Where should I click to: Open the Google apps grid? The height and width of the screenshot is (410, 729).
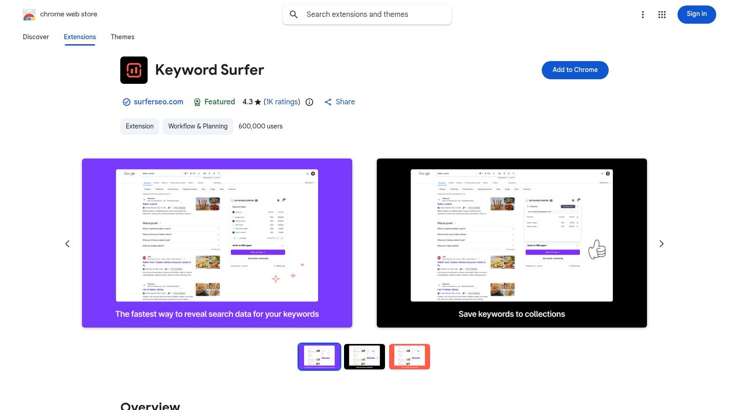(662, 14)
